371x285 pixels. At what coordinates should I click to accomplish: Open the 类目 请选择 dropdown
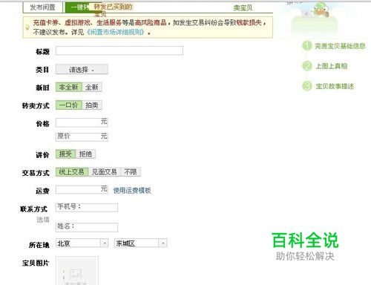[82, 69]
